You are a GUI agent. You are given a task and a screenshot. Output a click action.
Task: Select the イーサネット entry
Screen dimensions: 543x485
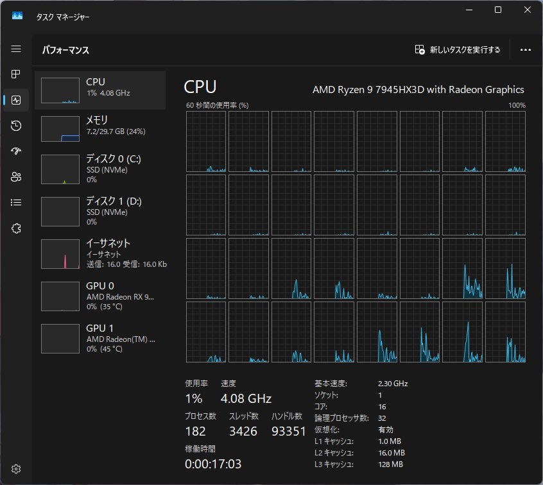(x=100, y=254)
